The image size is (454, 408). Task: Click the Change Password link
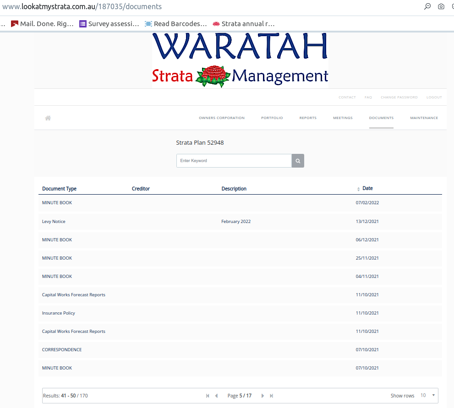[399, 97]
